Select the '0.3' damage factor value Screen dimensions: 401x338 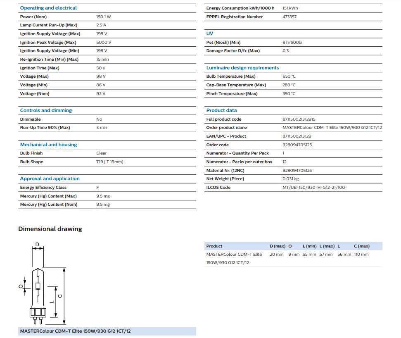pyautogui.click(x=286, y=51)
